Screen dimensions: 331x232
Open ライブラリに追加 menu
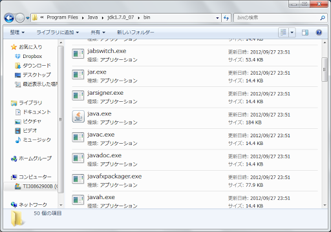(58, 32)
